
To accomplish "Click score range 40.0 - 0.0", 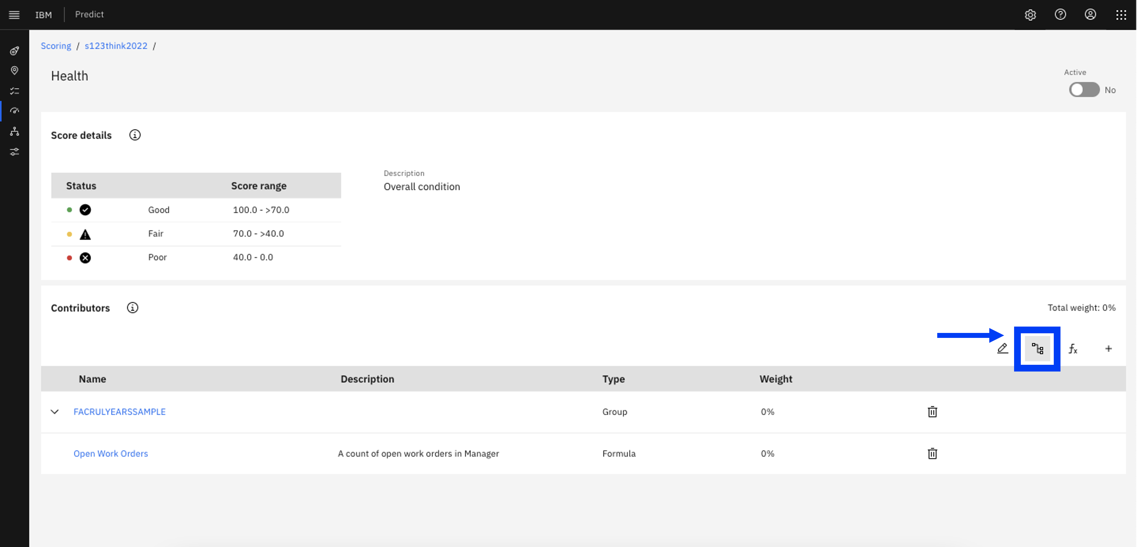I will pyautogui.click(x=253, y=258).
